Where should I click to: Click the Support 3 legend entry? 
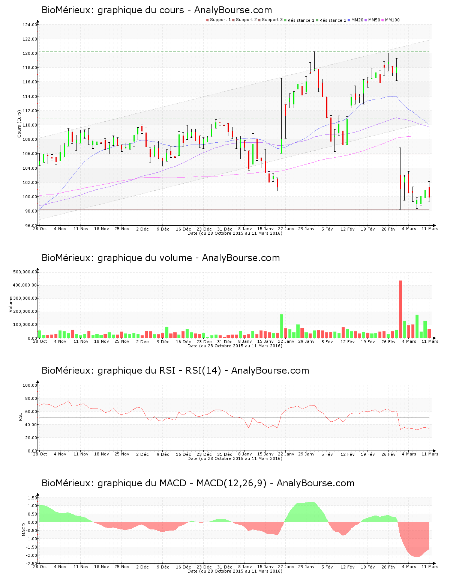point(270,20)
